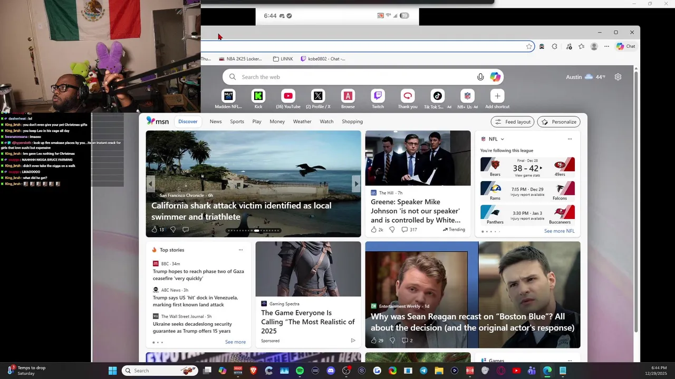Image resolution: width=675 pixels, height=379 pixels.
Task: Open Discord from the Windows taskbar
Action: pos(331,371)
